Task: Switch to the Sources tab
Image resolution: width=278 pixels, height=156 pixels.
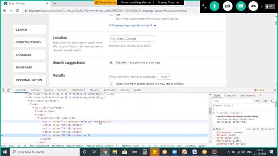Action: pos(48,90)
